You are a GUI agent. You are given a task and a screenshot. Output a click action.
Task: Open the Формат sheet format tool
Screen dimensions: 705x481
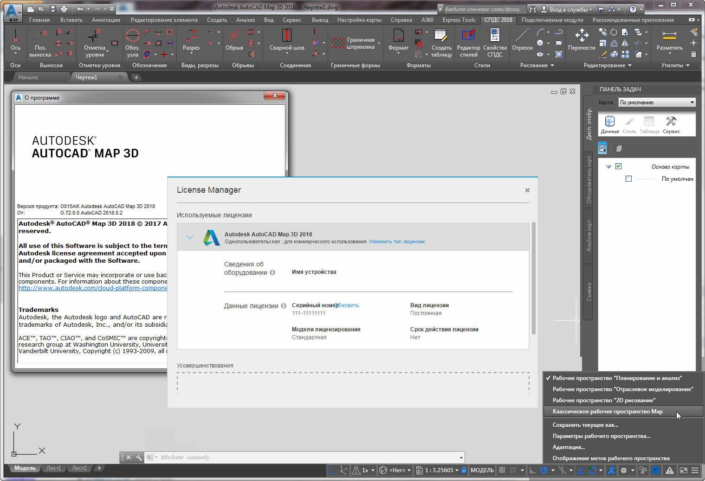pos(398,42)
